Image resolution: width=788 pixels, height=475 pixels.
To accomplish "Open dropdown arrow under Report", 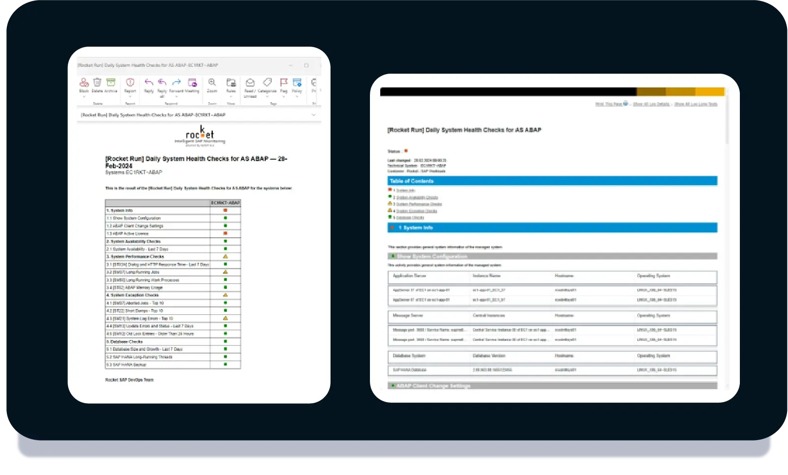I will pos(130,97).
